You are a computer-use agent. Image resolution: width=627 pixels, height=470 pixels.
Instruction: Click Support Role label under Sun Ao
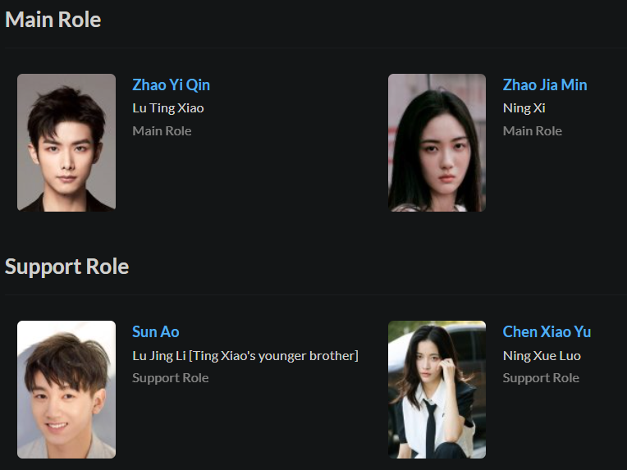[x=171, y=378]
